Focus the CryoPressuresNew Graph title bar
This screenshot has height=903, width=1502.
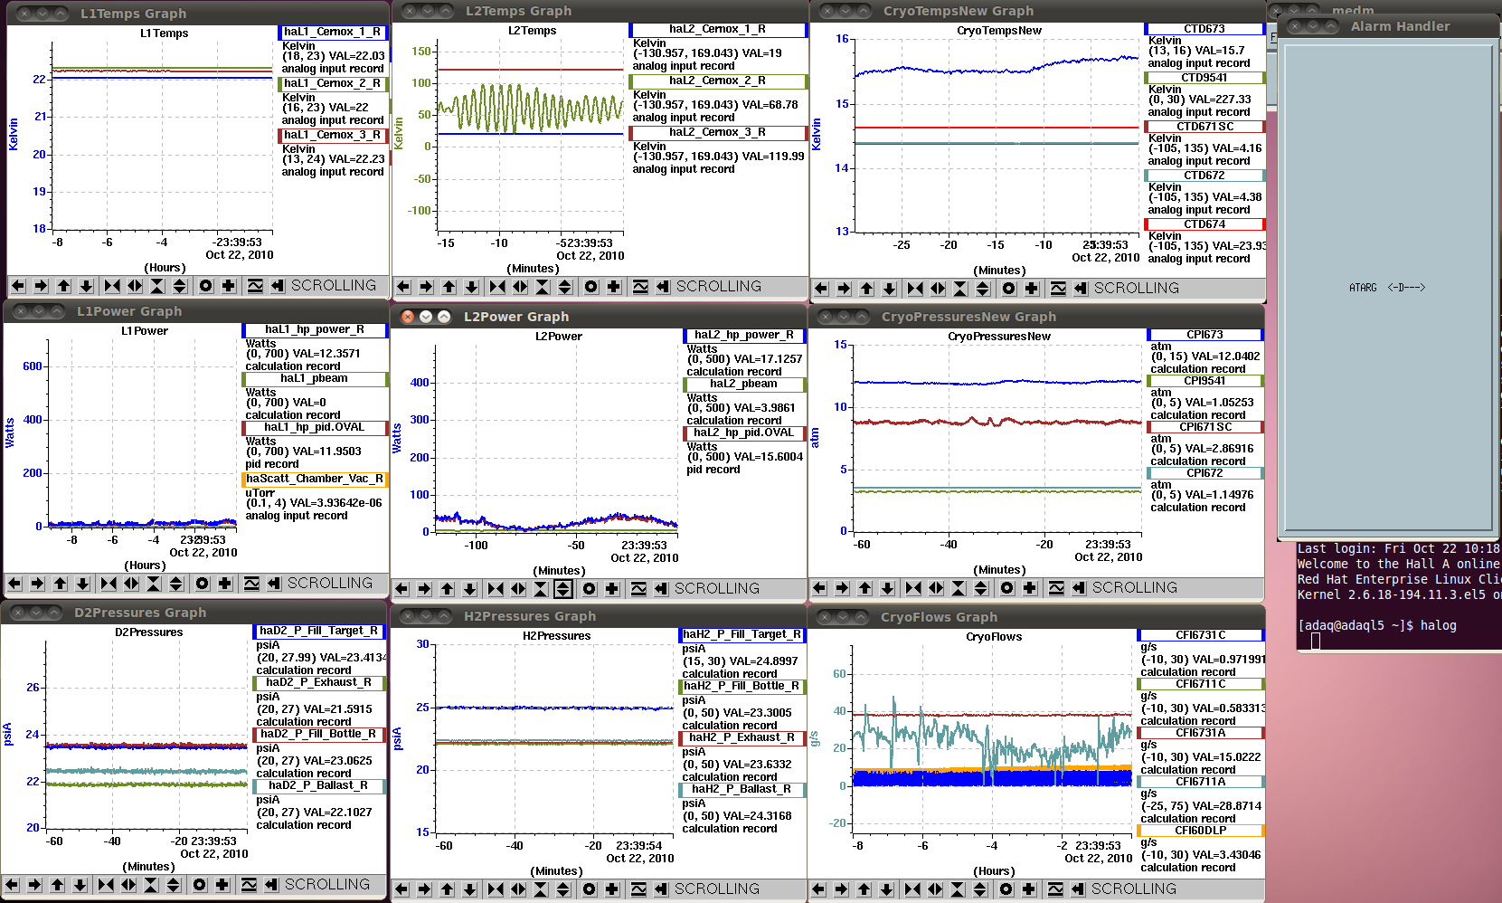coord(1036,317)
